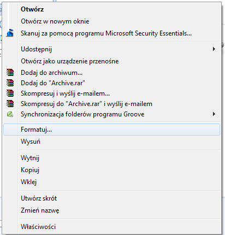
Task: Select Skanuj za pomocą programu Microsoft Security Essentials
Action: pos(106,33)
